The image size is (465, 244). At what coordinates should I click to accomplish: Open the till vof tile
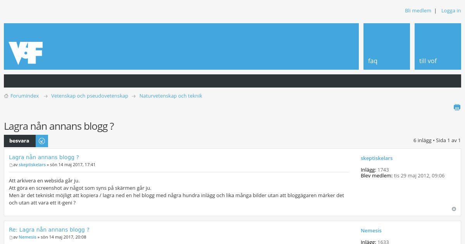pos(438,46)
